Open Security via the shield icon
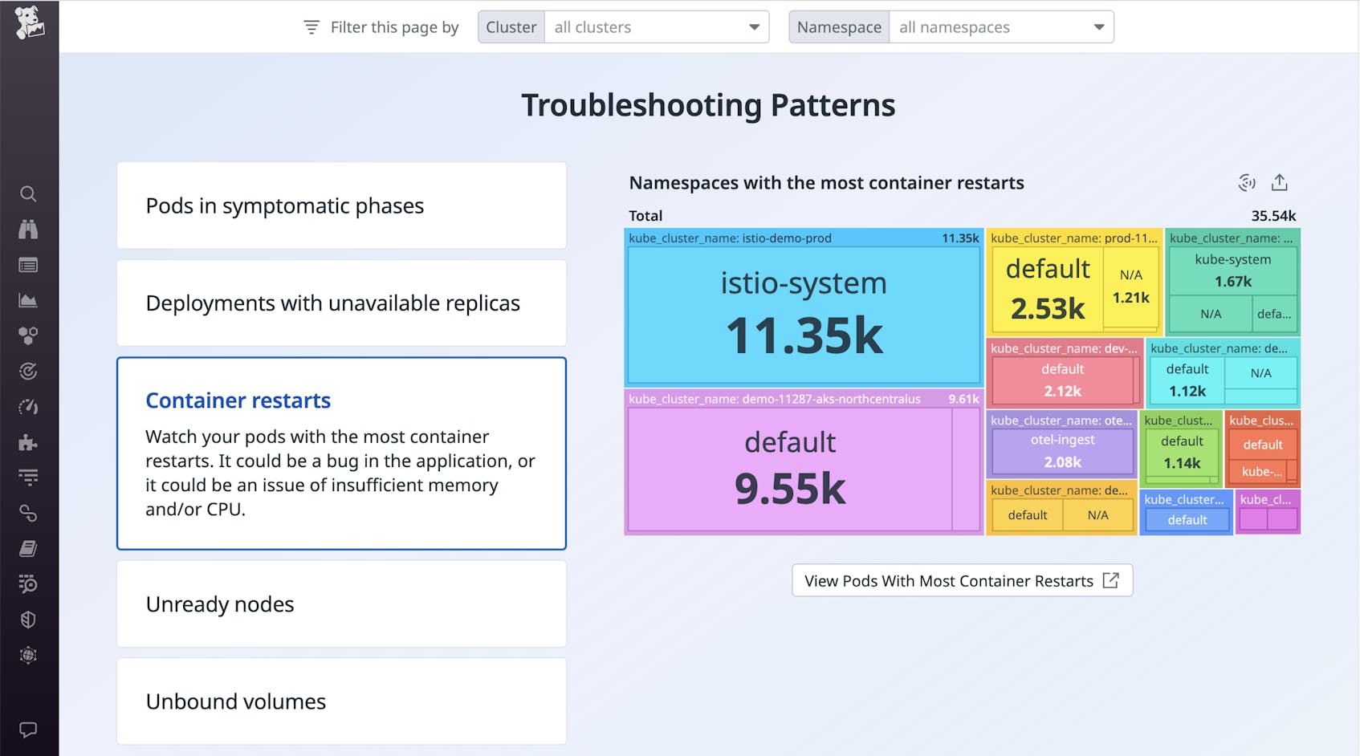 point(29,619)
